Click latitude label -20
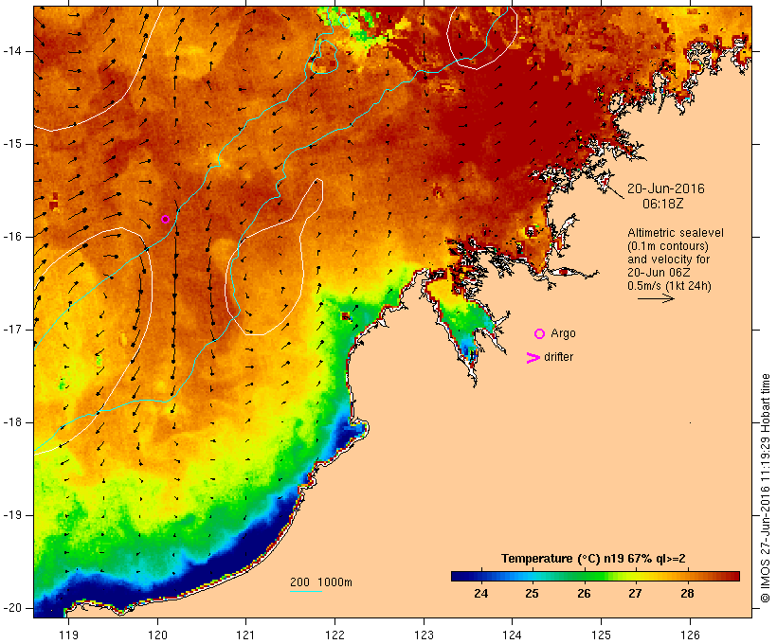Viewport: 777px width, 644px height. (x=12, y=608)
